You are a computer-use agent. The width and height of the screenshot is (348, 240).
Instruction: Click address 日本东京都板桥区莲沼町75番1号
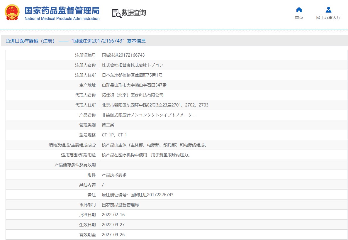pos(132,75)
